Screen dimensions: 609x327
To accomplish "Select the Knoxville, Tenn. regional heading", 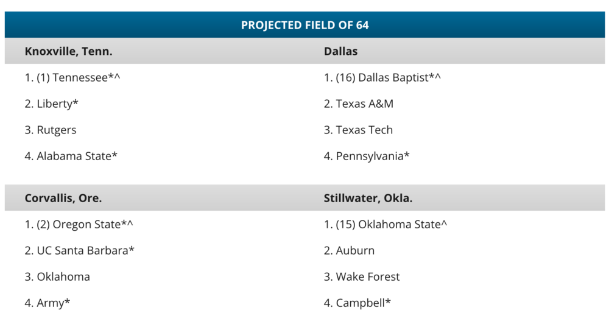I will (68, 51).
